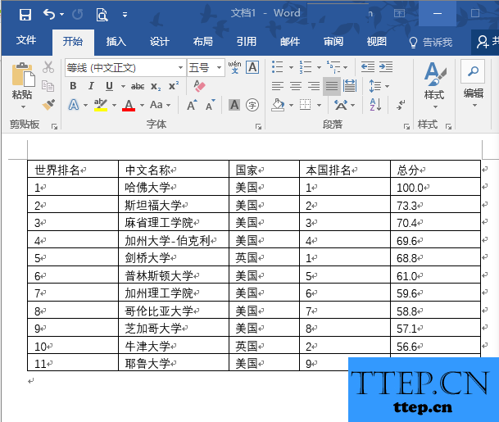Align paragraph text to the left

coord(278,86)
